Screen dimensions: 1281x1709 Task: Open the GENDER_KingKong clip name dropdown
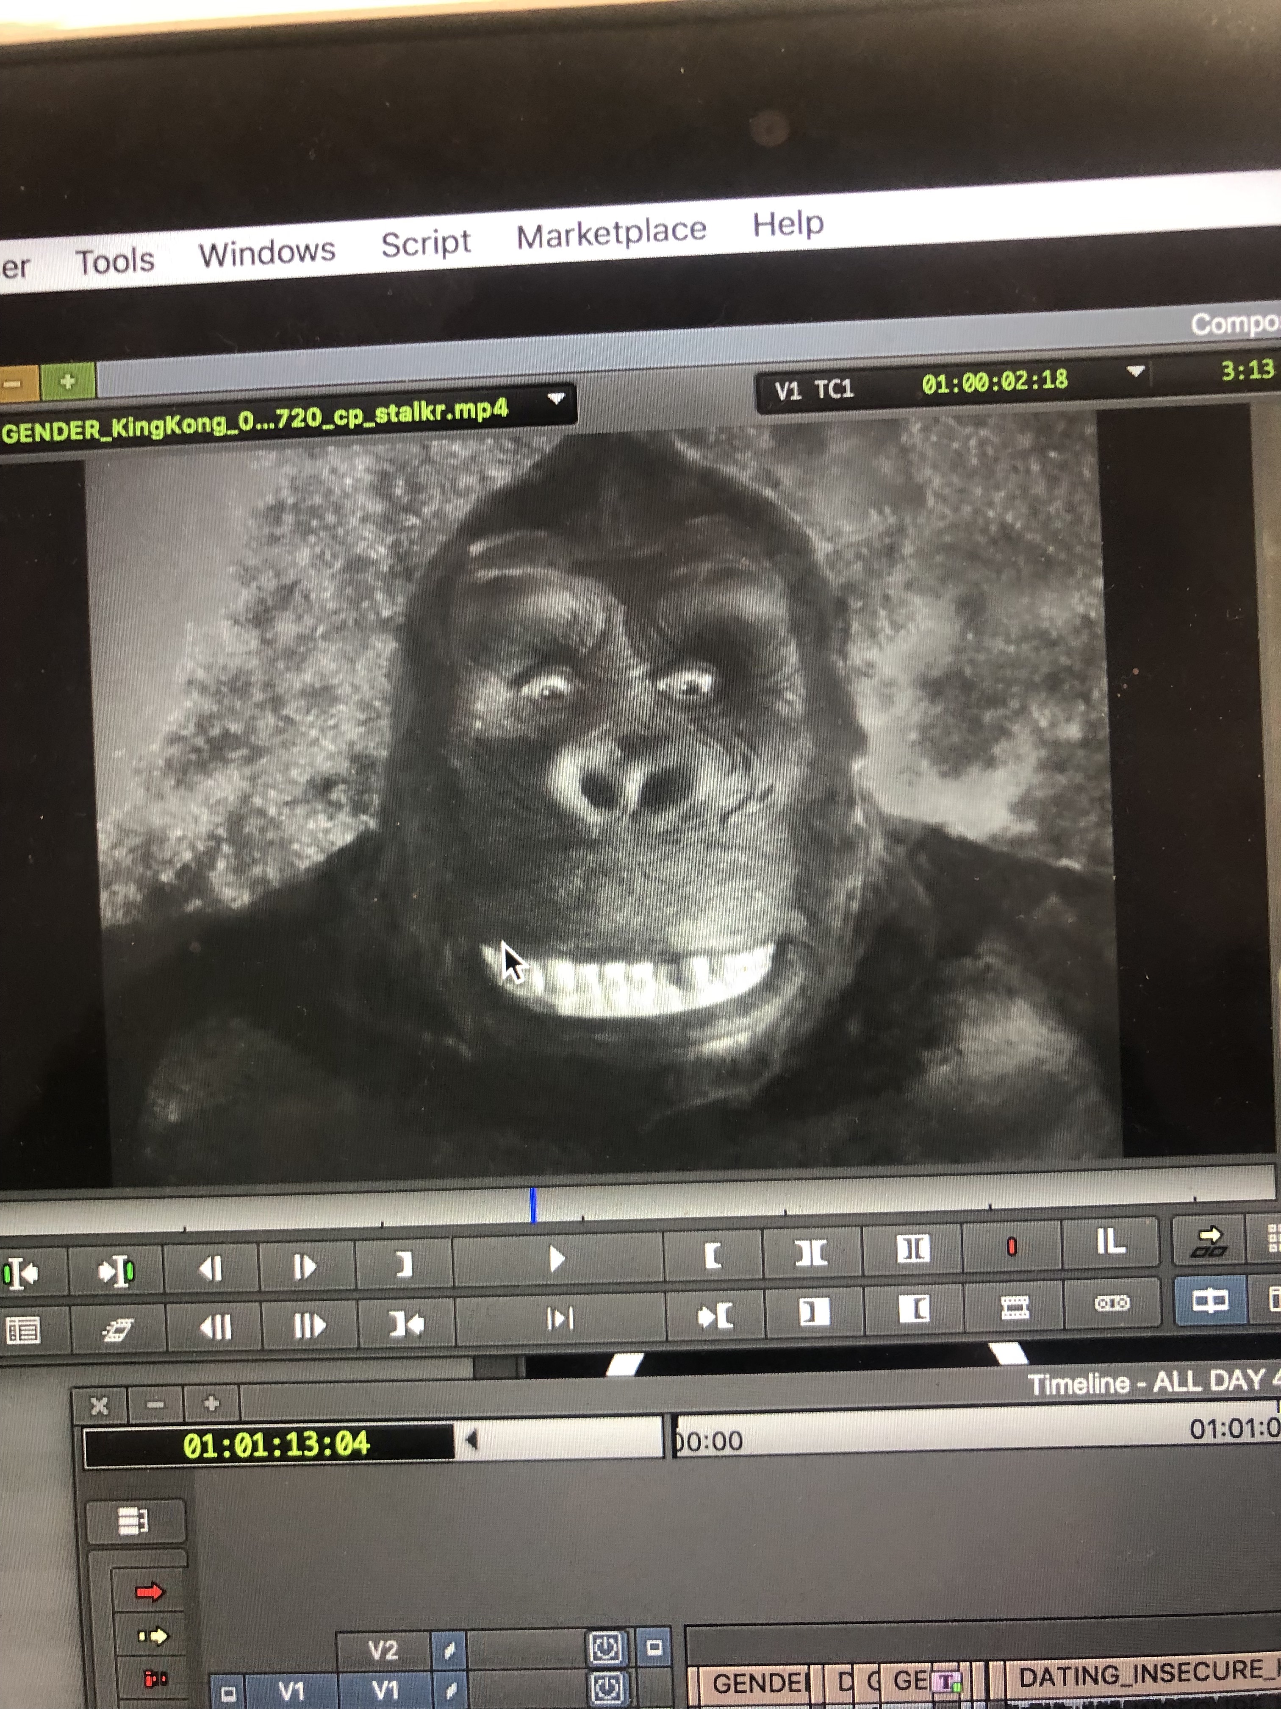(556, 399)
